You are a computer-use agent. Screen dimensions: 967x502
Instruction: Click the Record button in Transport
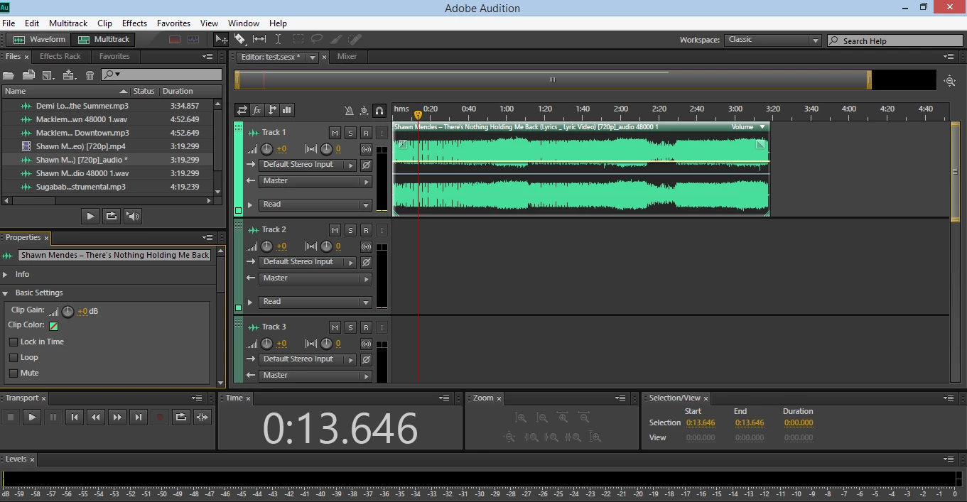click(x=160, y=418)
